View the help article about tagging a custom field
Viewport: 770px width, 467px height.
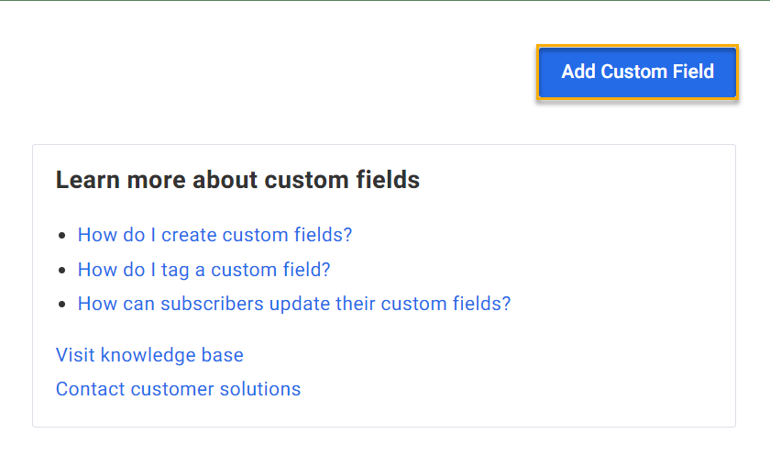point(203,270)
